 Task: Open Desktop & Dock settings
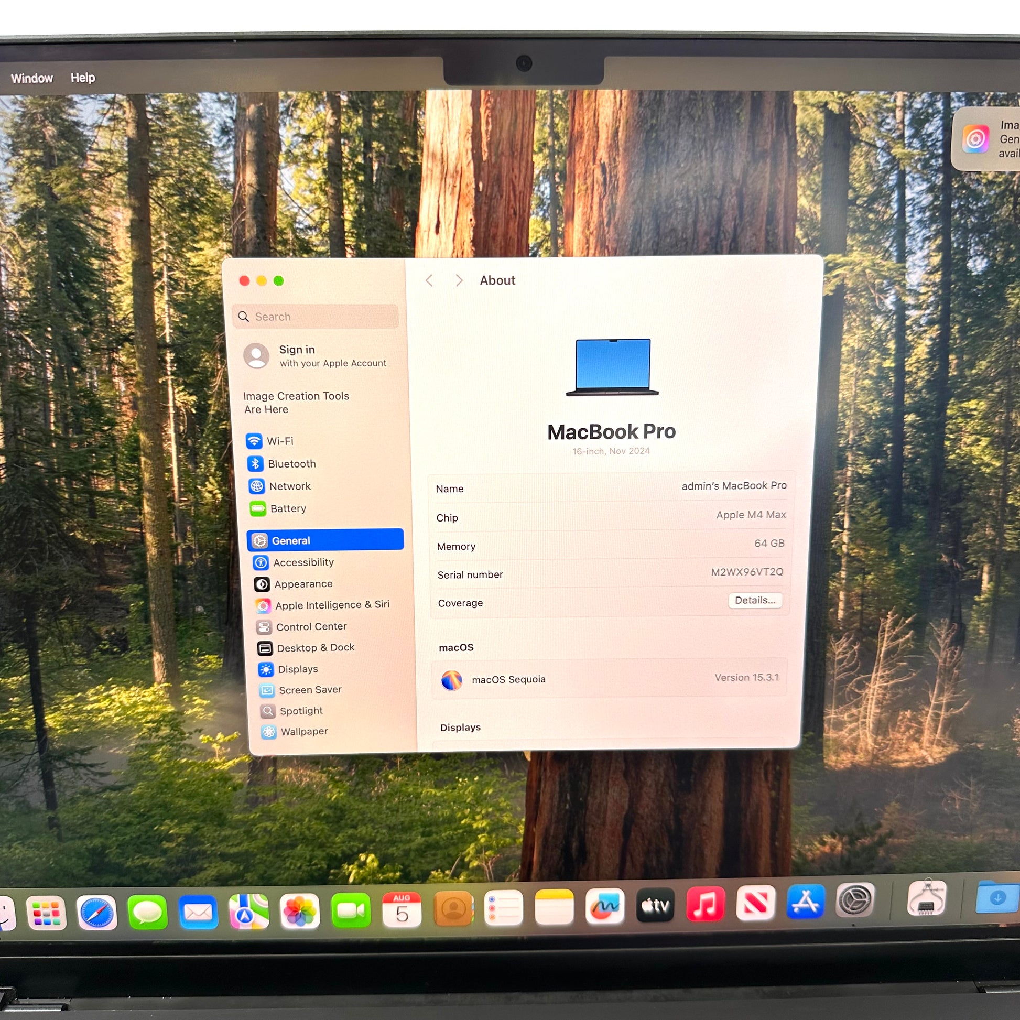click(306, 648)
